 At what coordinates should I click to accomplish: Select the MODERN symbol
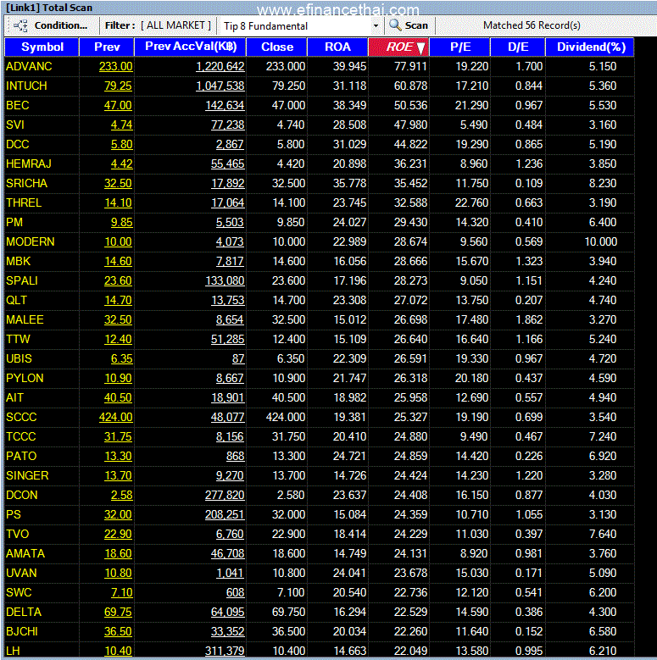tap(31, 242)
